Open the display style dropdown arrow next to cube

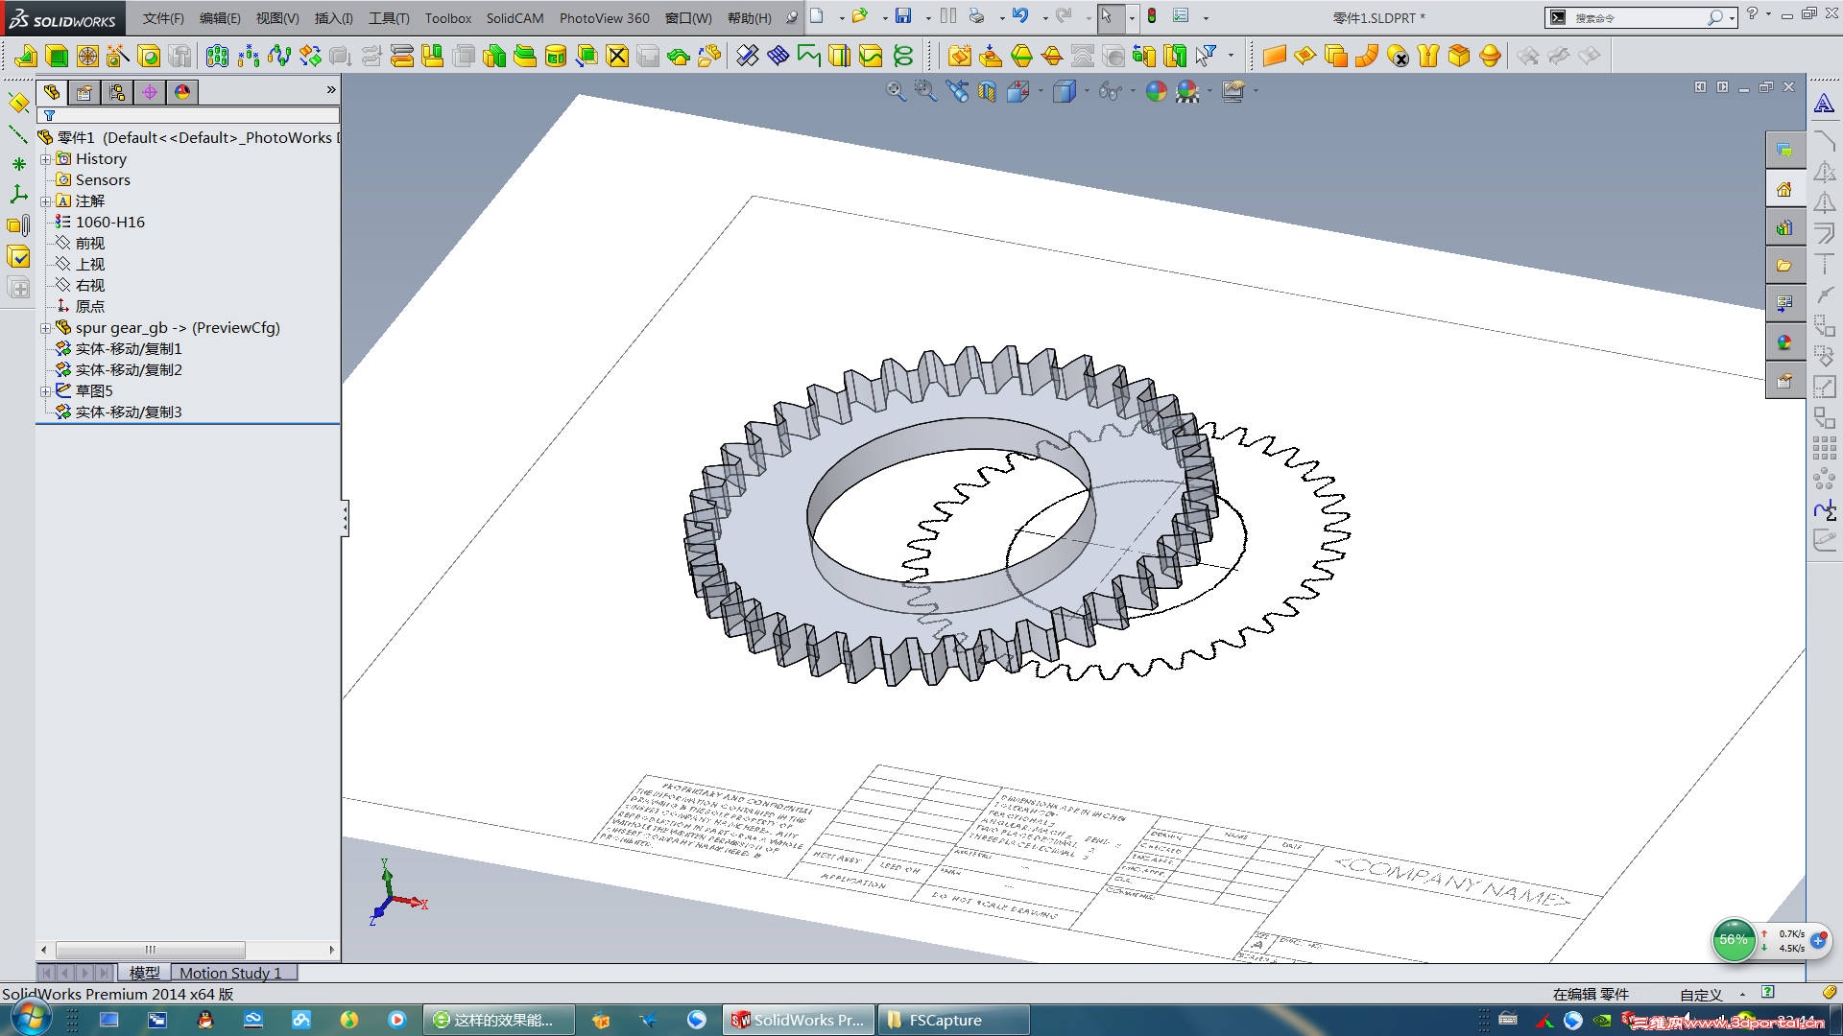[x=1086, y=92]
